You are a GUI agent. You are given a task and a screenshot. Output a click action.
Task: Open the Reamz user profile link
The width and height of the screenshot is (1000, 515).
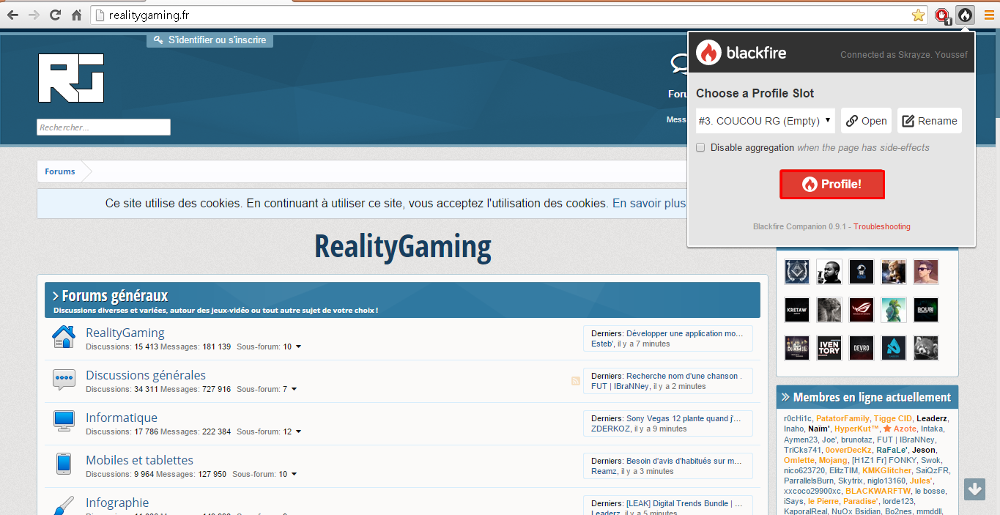tap(604, 471)
